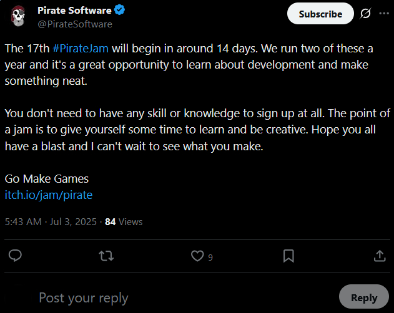Bookmark this post
Image resolution: width=394 pixels, height=313 pixels.
click(x=288, y=256)
